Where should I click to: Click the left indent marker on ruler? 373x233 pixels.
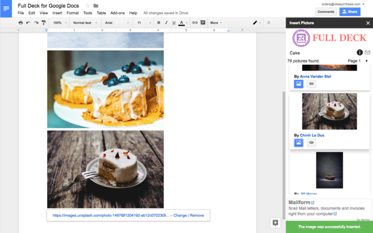pos(47,30)
